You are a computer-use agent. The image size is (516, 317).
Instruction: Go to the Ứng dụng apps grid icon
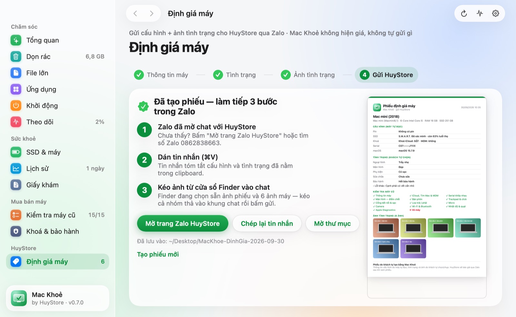[x=16, y=89]
